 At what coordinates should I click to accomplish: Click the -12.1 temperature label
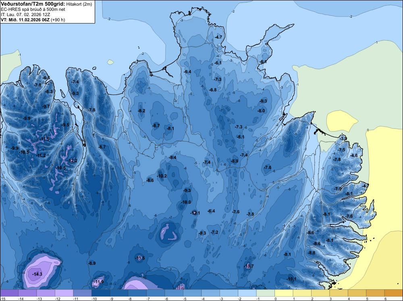195,213
